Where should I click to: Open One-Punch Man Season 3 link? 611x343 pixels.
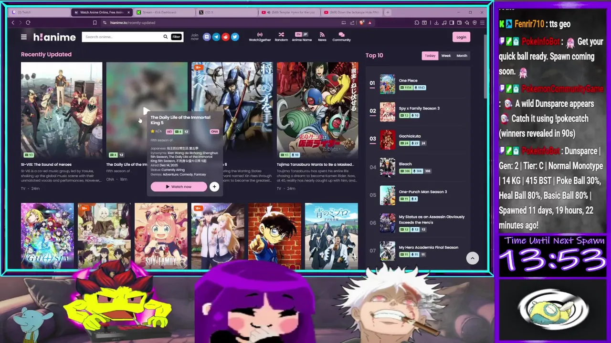pos(423,192)
